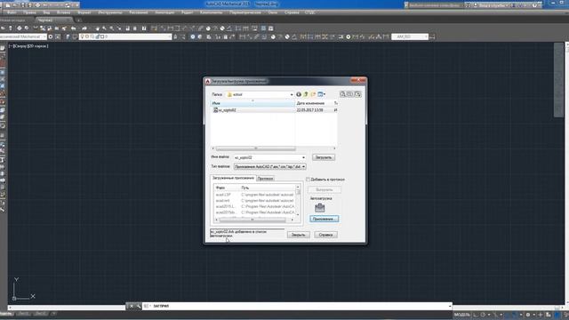569x320 pixels.
Task: Open command line wrench customization icon
Action: point(139,306)
